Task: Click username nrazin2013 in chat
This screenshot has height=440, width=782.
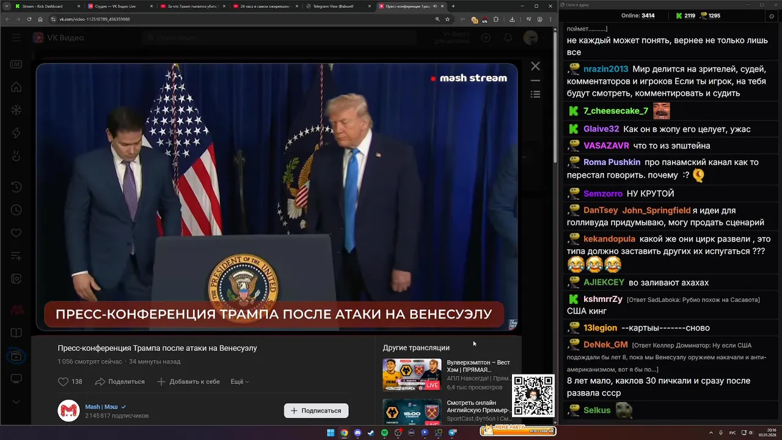Action: (605, 69)
